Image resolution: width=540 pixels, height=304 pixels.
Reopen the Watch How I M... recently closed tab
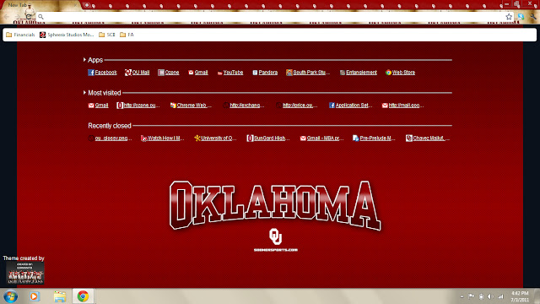pyautogui.click(x=163, y=138)
